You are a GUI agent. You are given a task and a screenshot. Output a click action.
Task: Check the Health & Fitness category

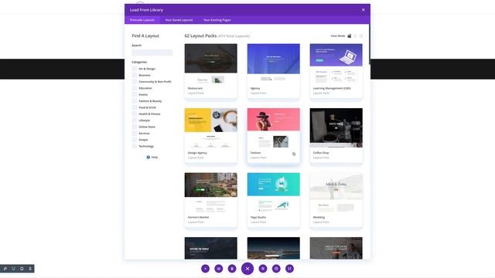click(x=135, y=114)
